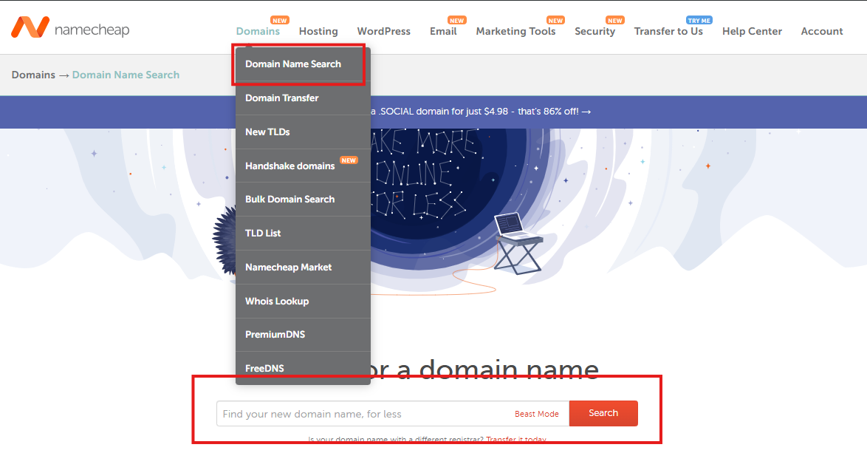Screen dimensions: 867x453
Task: Click the laptop illustration in the hero image
Action: pos(518,227)
